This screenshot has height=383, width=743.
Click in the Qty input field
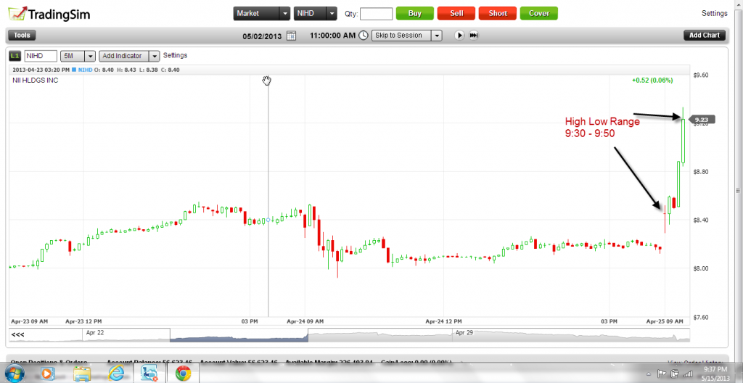[376, 13]
